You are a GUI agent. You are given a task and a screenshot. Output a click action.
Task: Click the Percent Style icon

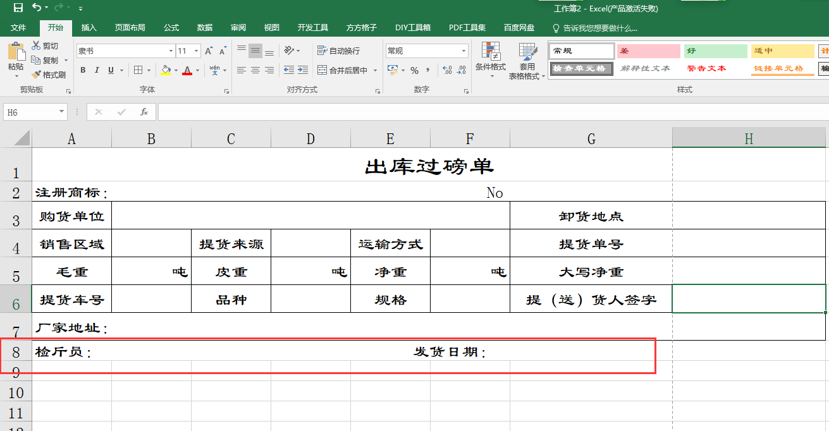414,70
